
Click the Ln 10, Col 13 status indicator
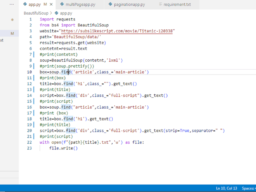227,188
